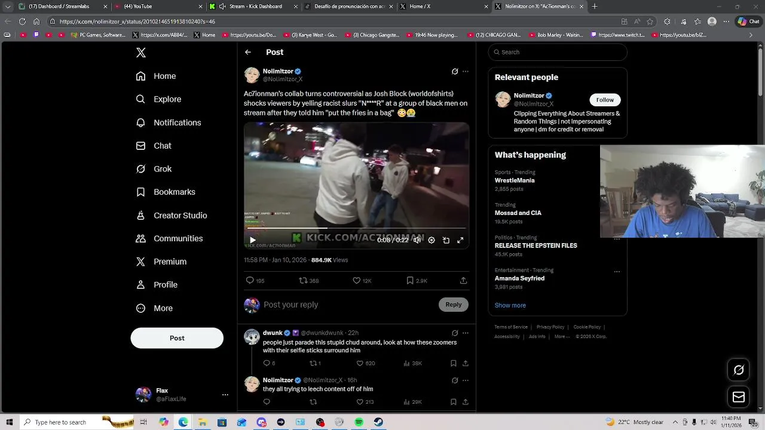Open Grok icon on dwunk's reply
Screen dimensions: 765x430
pyautogui.click(x=455, y=333)
